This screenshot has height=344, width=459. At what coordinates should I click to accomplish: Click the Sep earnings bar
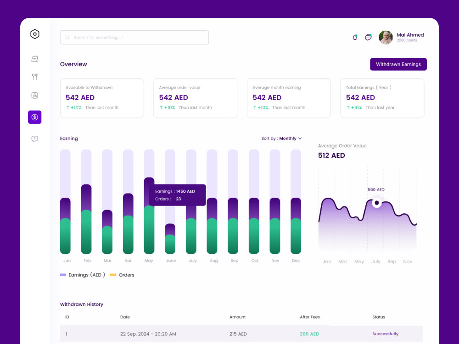233,226
